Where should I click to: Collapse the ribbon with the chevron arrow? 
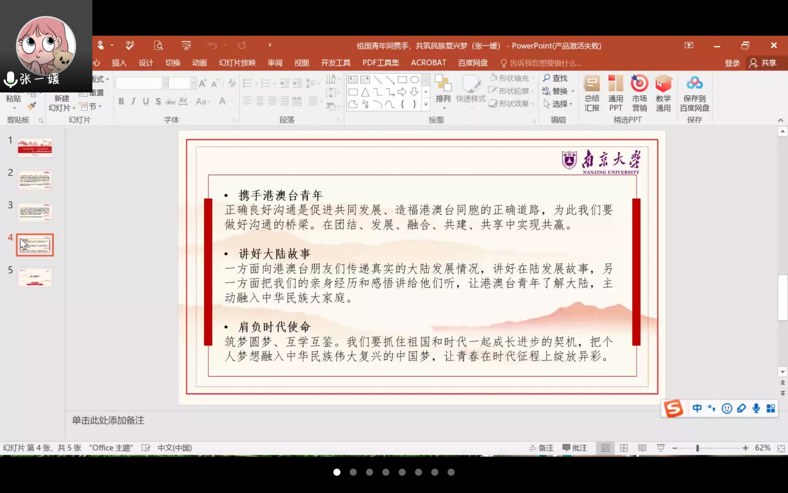780,120
